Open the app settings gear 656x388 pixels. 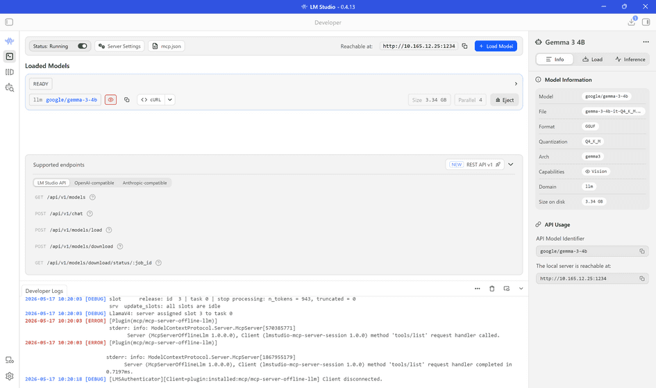[x=9, y=376]
